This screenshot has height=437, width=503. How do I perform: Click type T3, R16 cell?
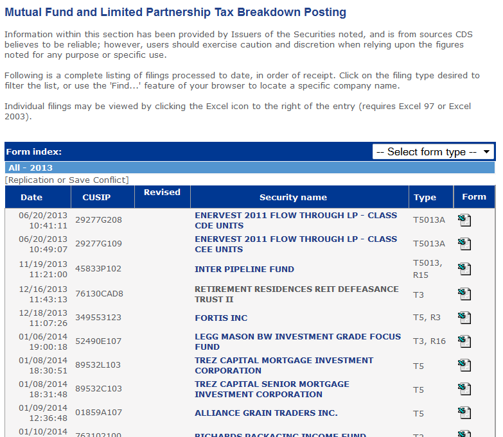(x=429, y=341)
